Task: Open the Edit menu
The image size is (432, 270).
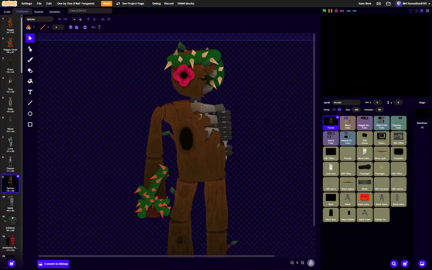Action: tap(49, 3)
